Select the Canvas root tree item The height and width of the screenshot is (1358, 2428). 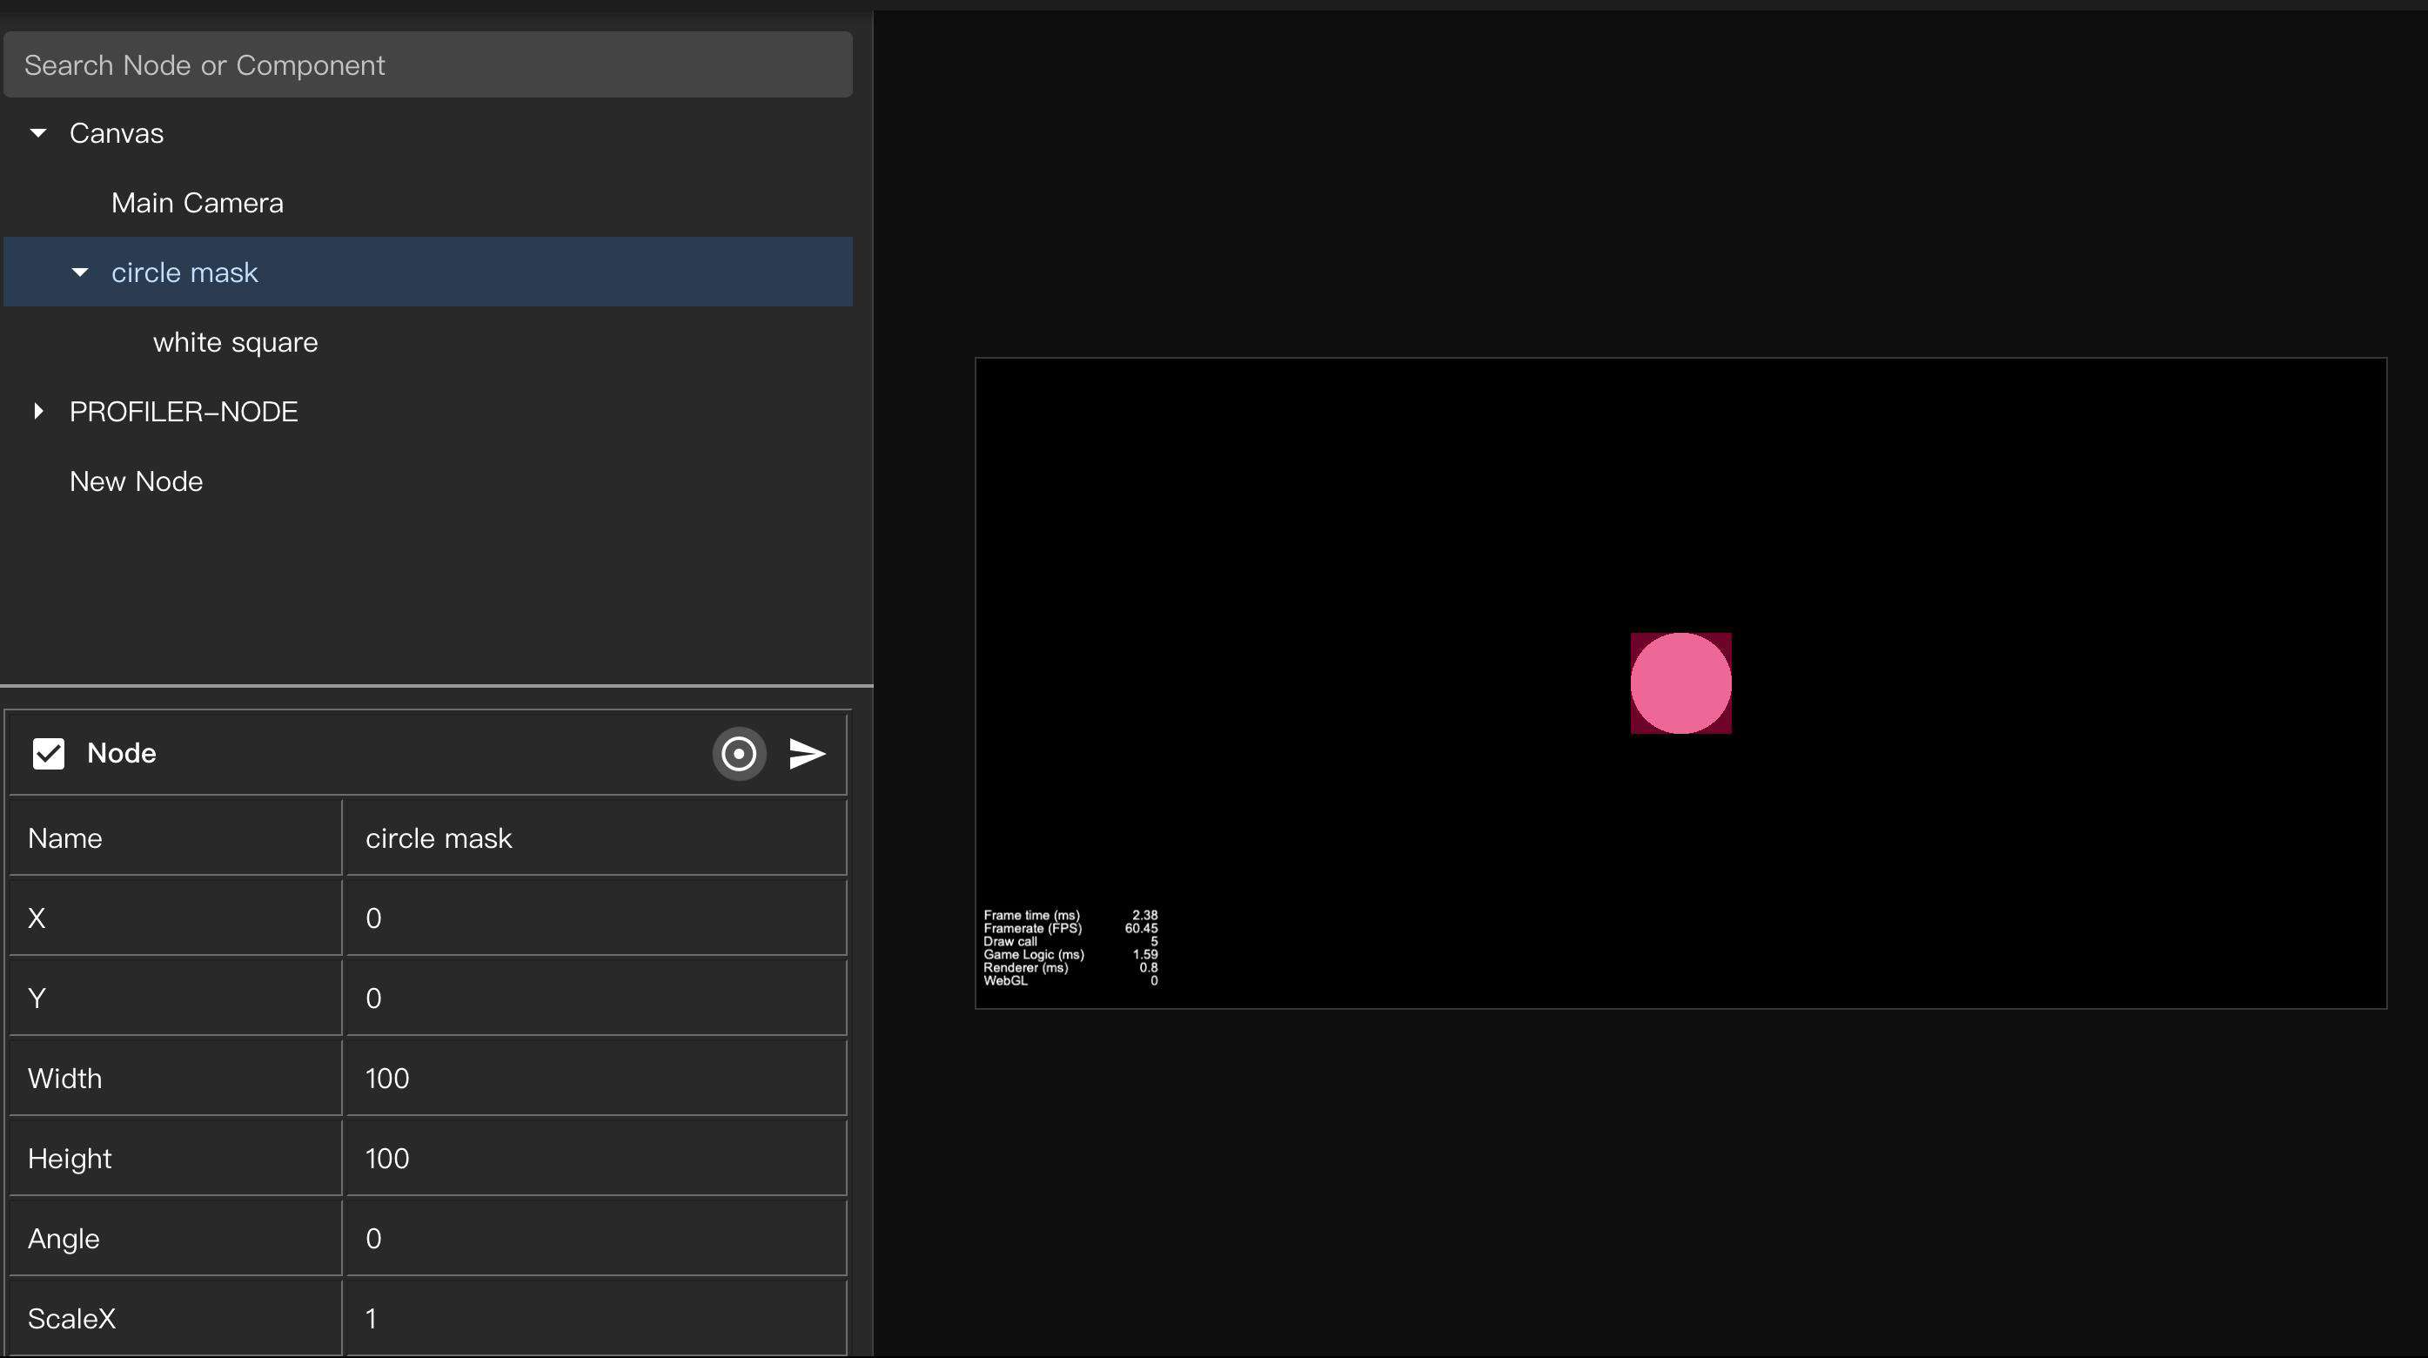[x=117, y=134]
